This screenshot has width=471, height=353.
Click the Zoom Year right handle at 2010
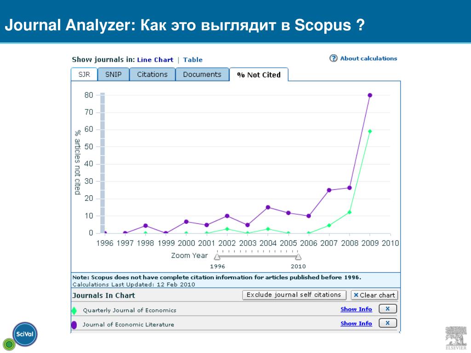pyautogui.click(x=298, y=256)
